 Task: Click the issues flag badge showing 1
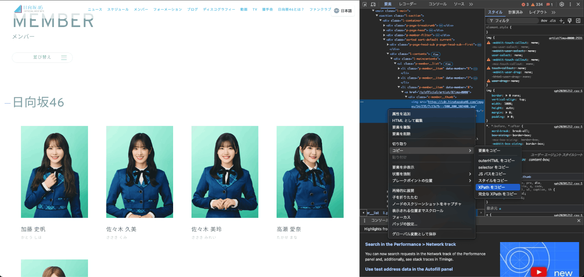click(550, 5)
